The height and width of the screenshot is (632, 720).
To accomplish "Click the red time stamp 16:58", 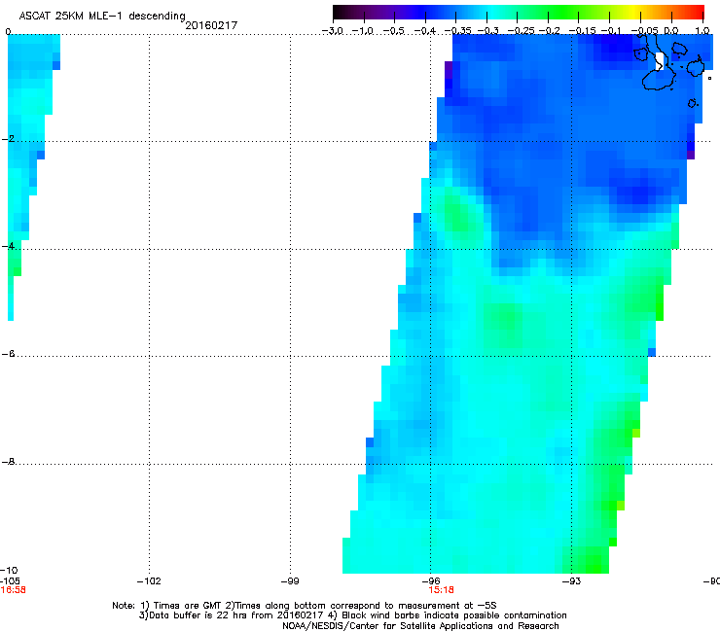I will point(13,590).
